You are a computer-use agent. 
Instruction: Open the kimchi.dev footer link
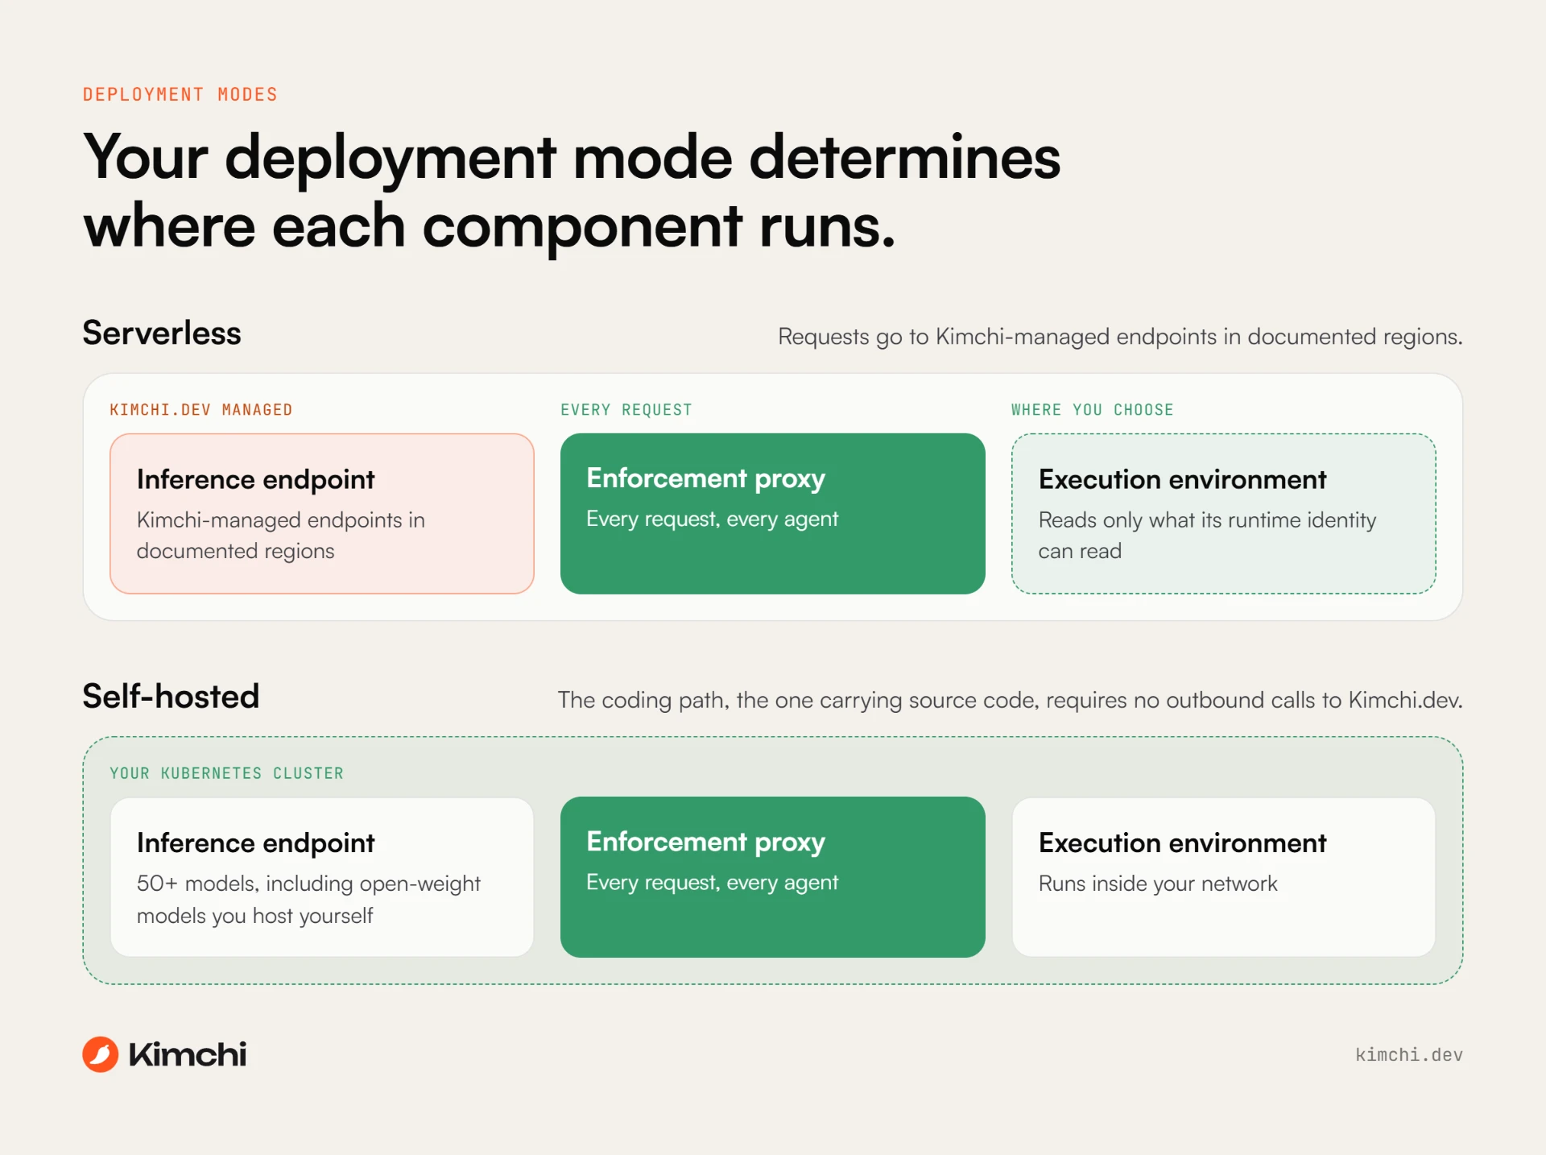tap(1409, 1055)
